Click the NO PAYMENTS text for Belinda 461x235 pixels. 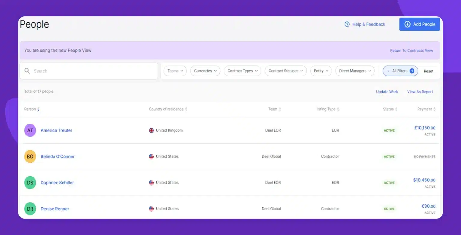pyautogui.click(x=424, y=157)
